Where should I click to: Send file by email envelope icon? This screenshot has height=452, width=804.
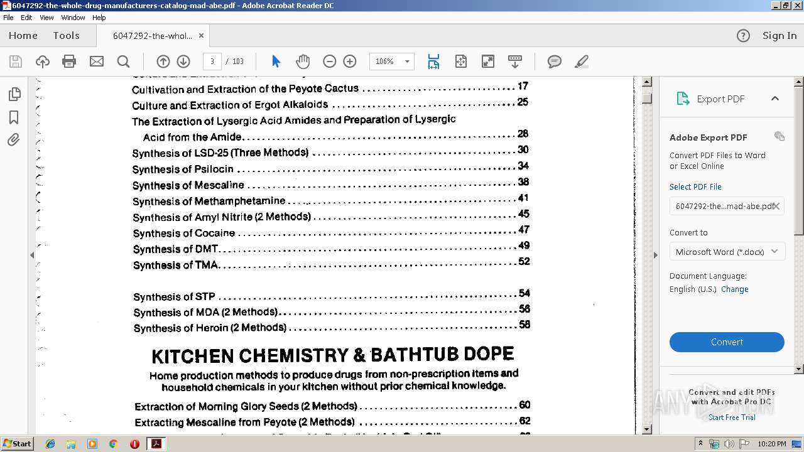click(x=97, y=62)
